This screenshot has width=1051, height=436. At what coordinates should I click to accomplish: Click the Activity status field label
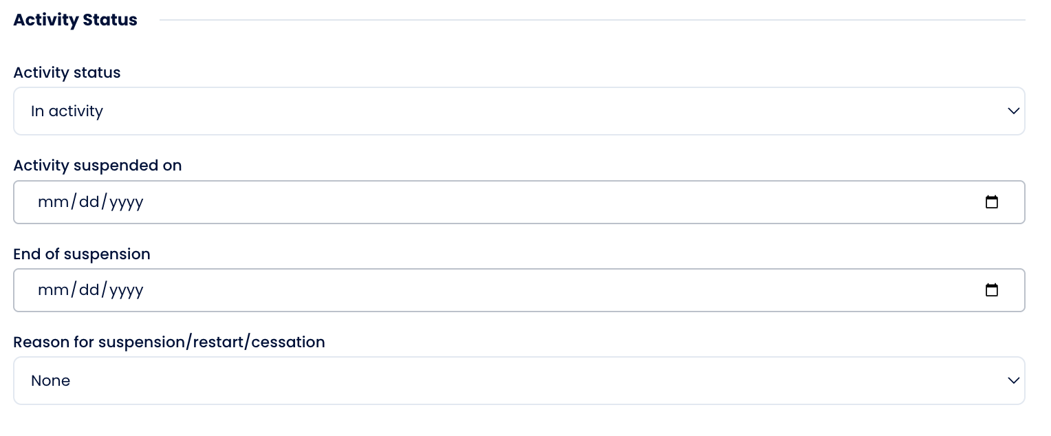pos(67,73)
